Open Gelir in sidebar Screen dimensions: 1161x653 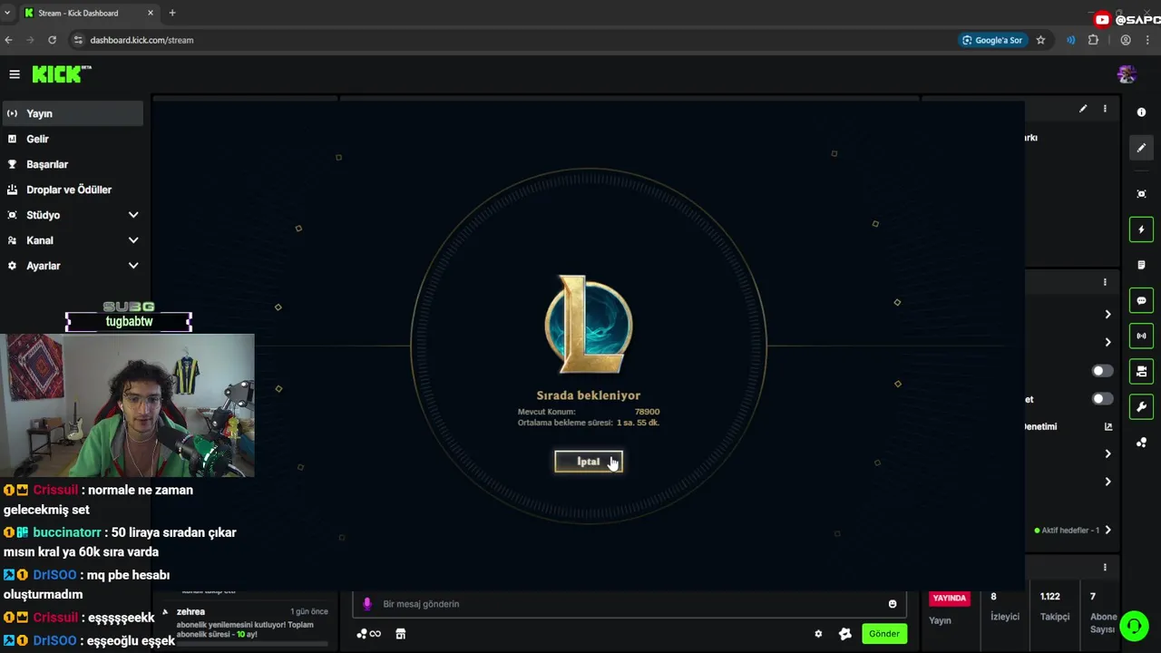pyautogui.click(x=73, y=139)
